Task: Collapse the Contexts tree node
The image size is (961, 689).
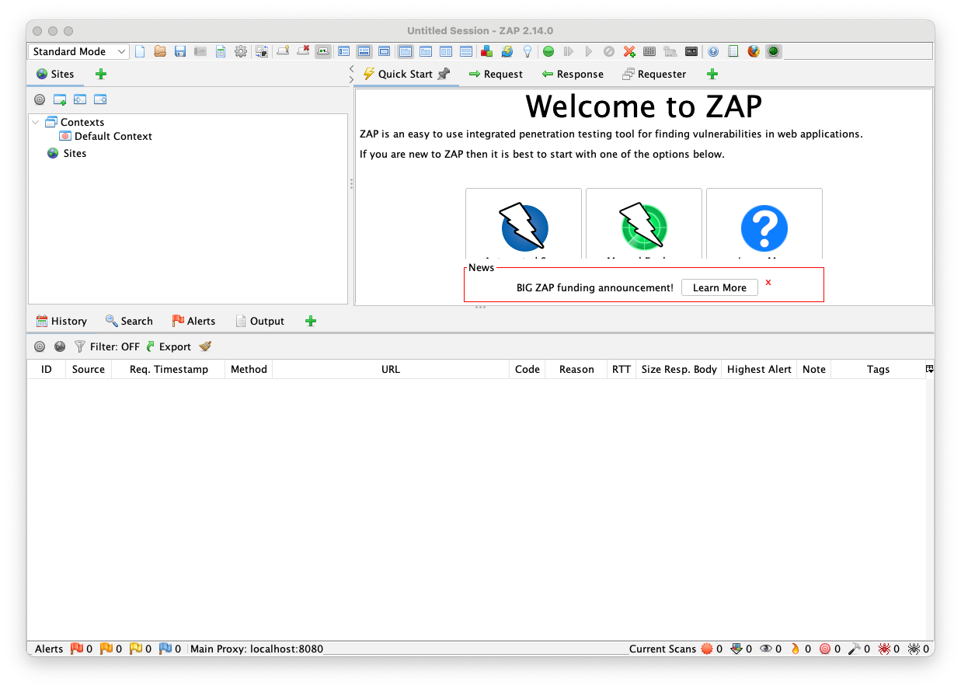Action: point(36,122)
